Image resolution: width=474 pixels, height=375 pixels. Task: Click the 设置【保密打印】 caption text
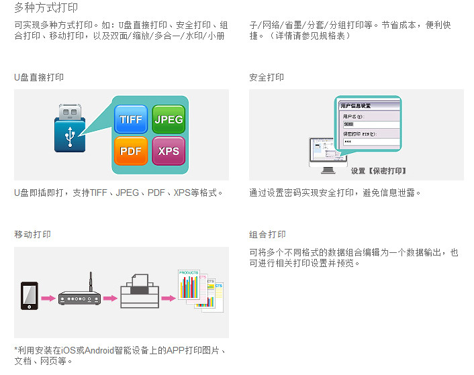click(378, 171)
